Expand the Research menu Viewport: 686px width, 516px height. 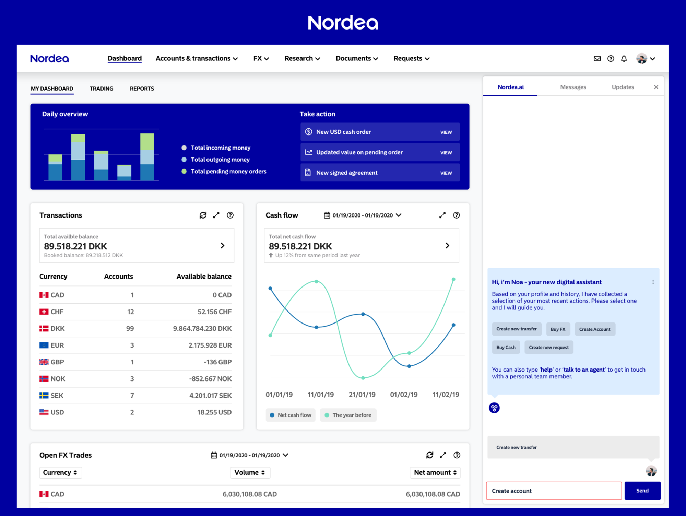click(302, 59)
